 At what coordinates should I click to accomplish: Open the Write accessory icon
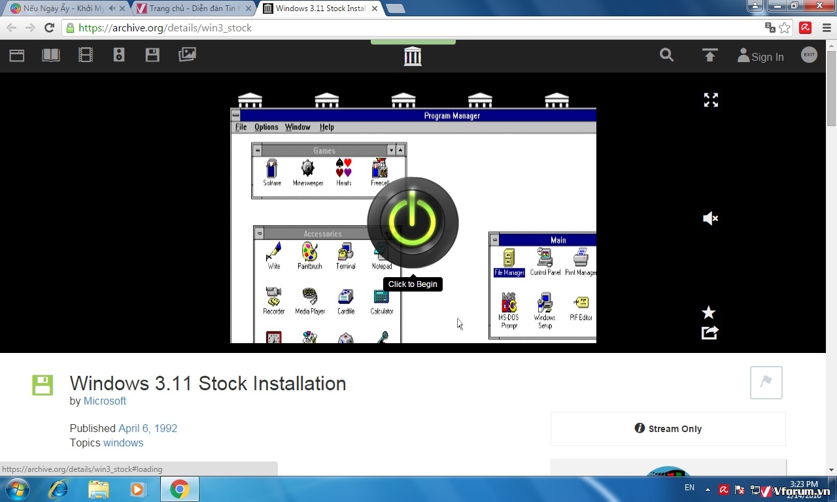[274, 256]
